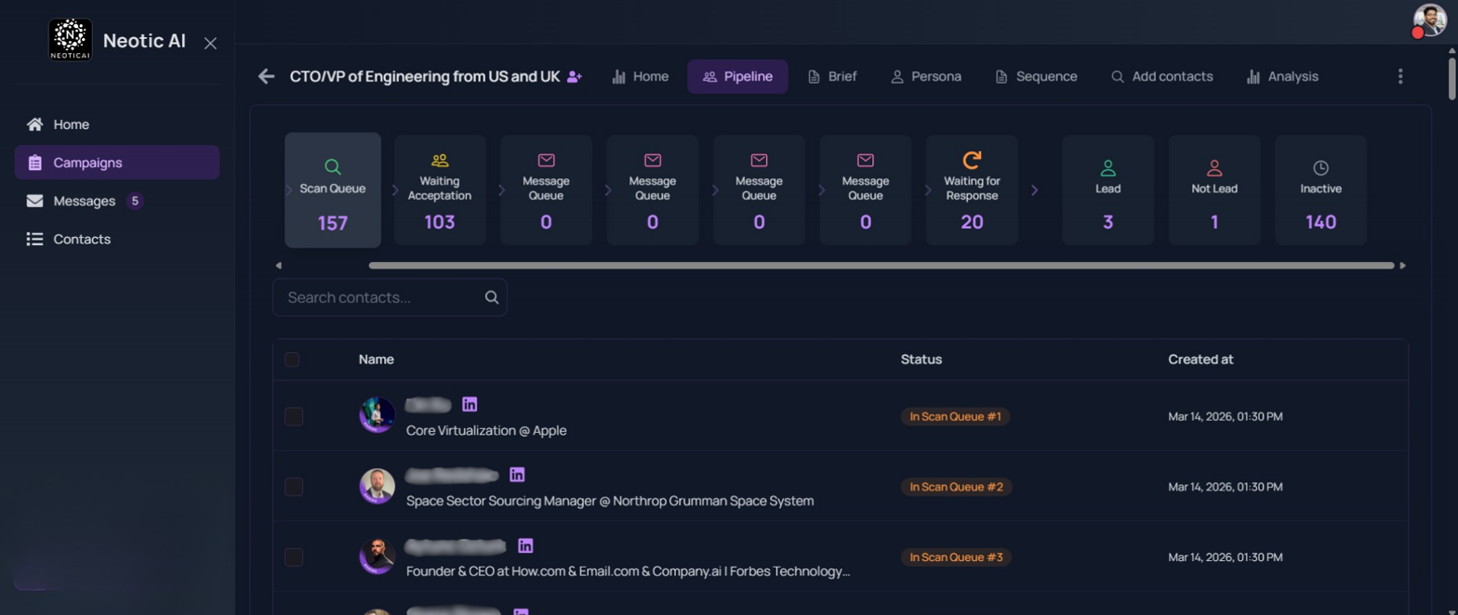Click the Created at column header
The width and height of the screenshot is (1458, 615).
[x=1201, y=360]
